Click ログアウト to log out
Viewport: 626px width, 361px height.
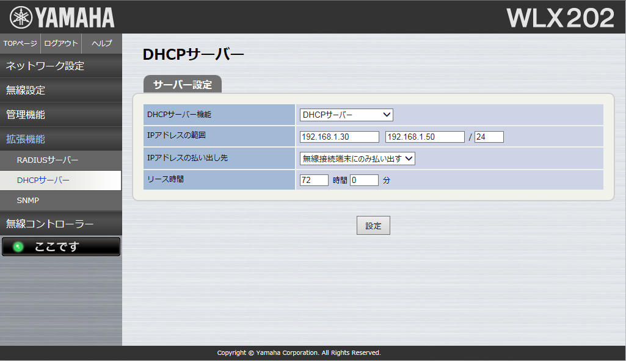(60, 43)
